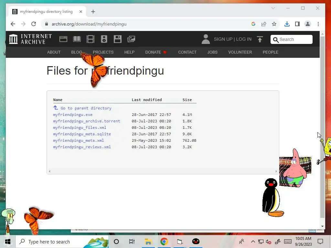Open the Audio speaker icon
This screenshot has height=248, width=331.
pyautogui.click(x=104, y=39)
